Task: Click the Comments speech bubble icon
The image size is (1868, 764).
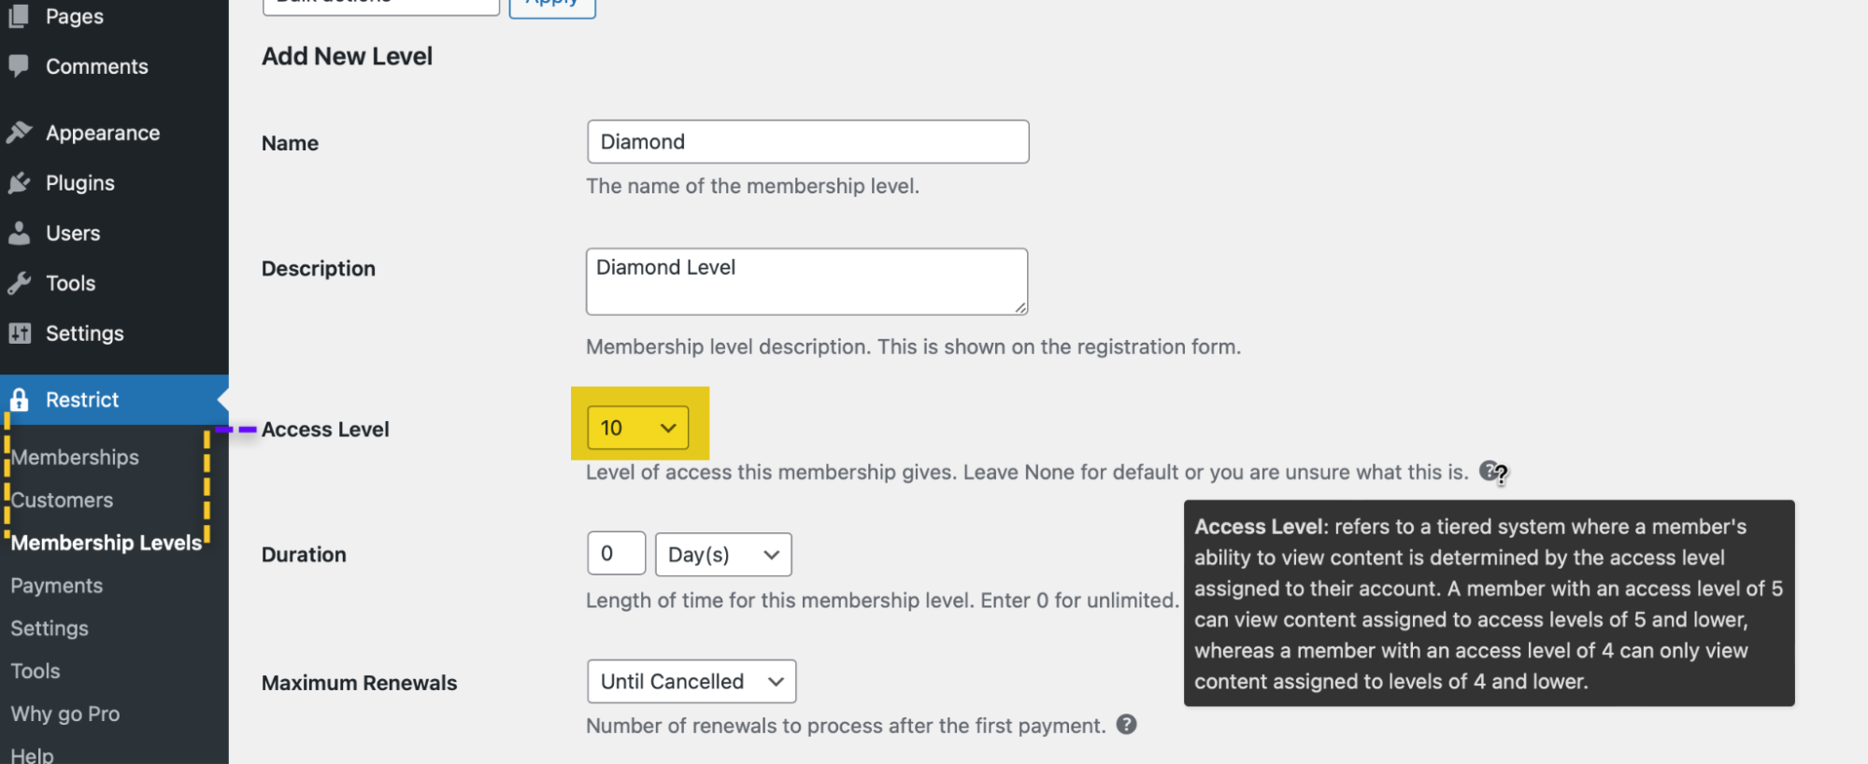Action: (x=19, y=65)
